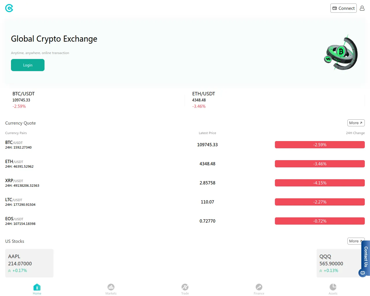Open the user profile icon

[x=362, y=8]
